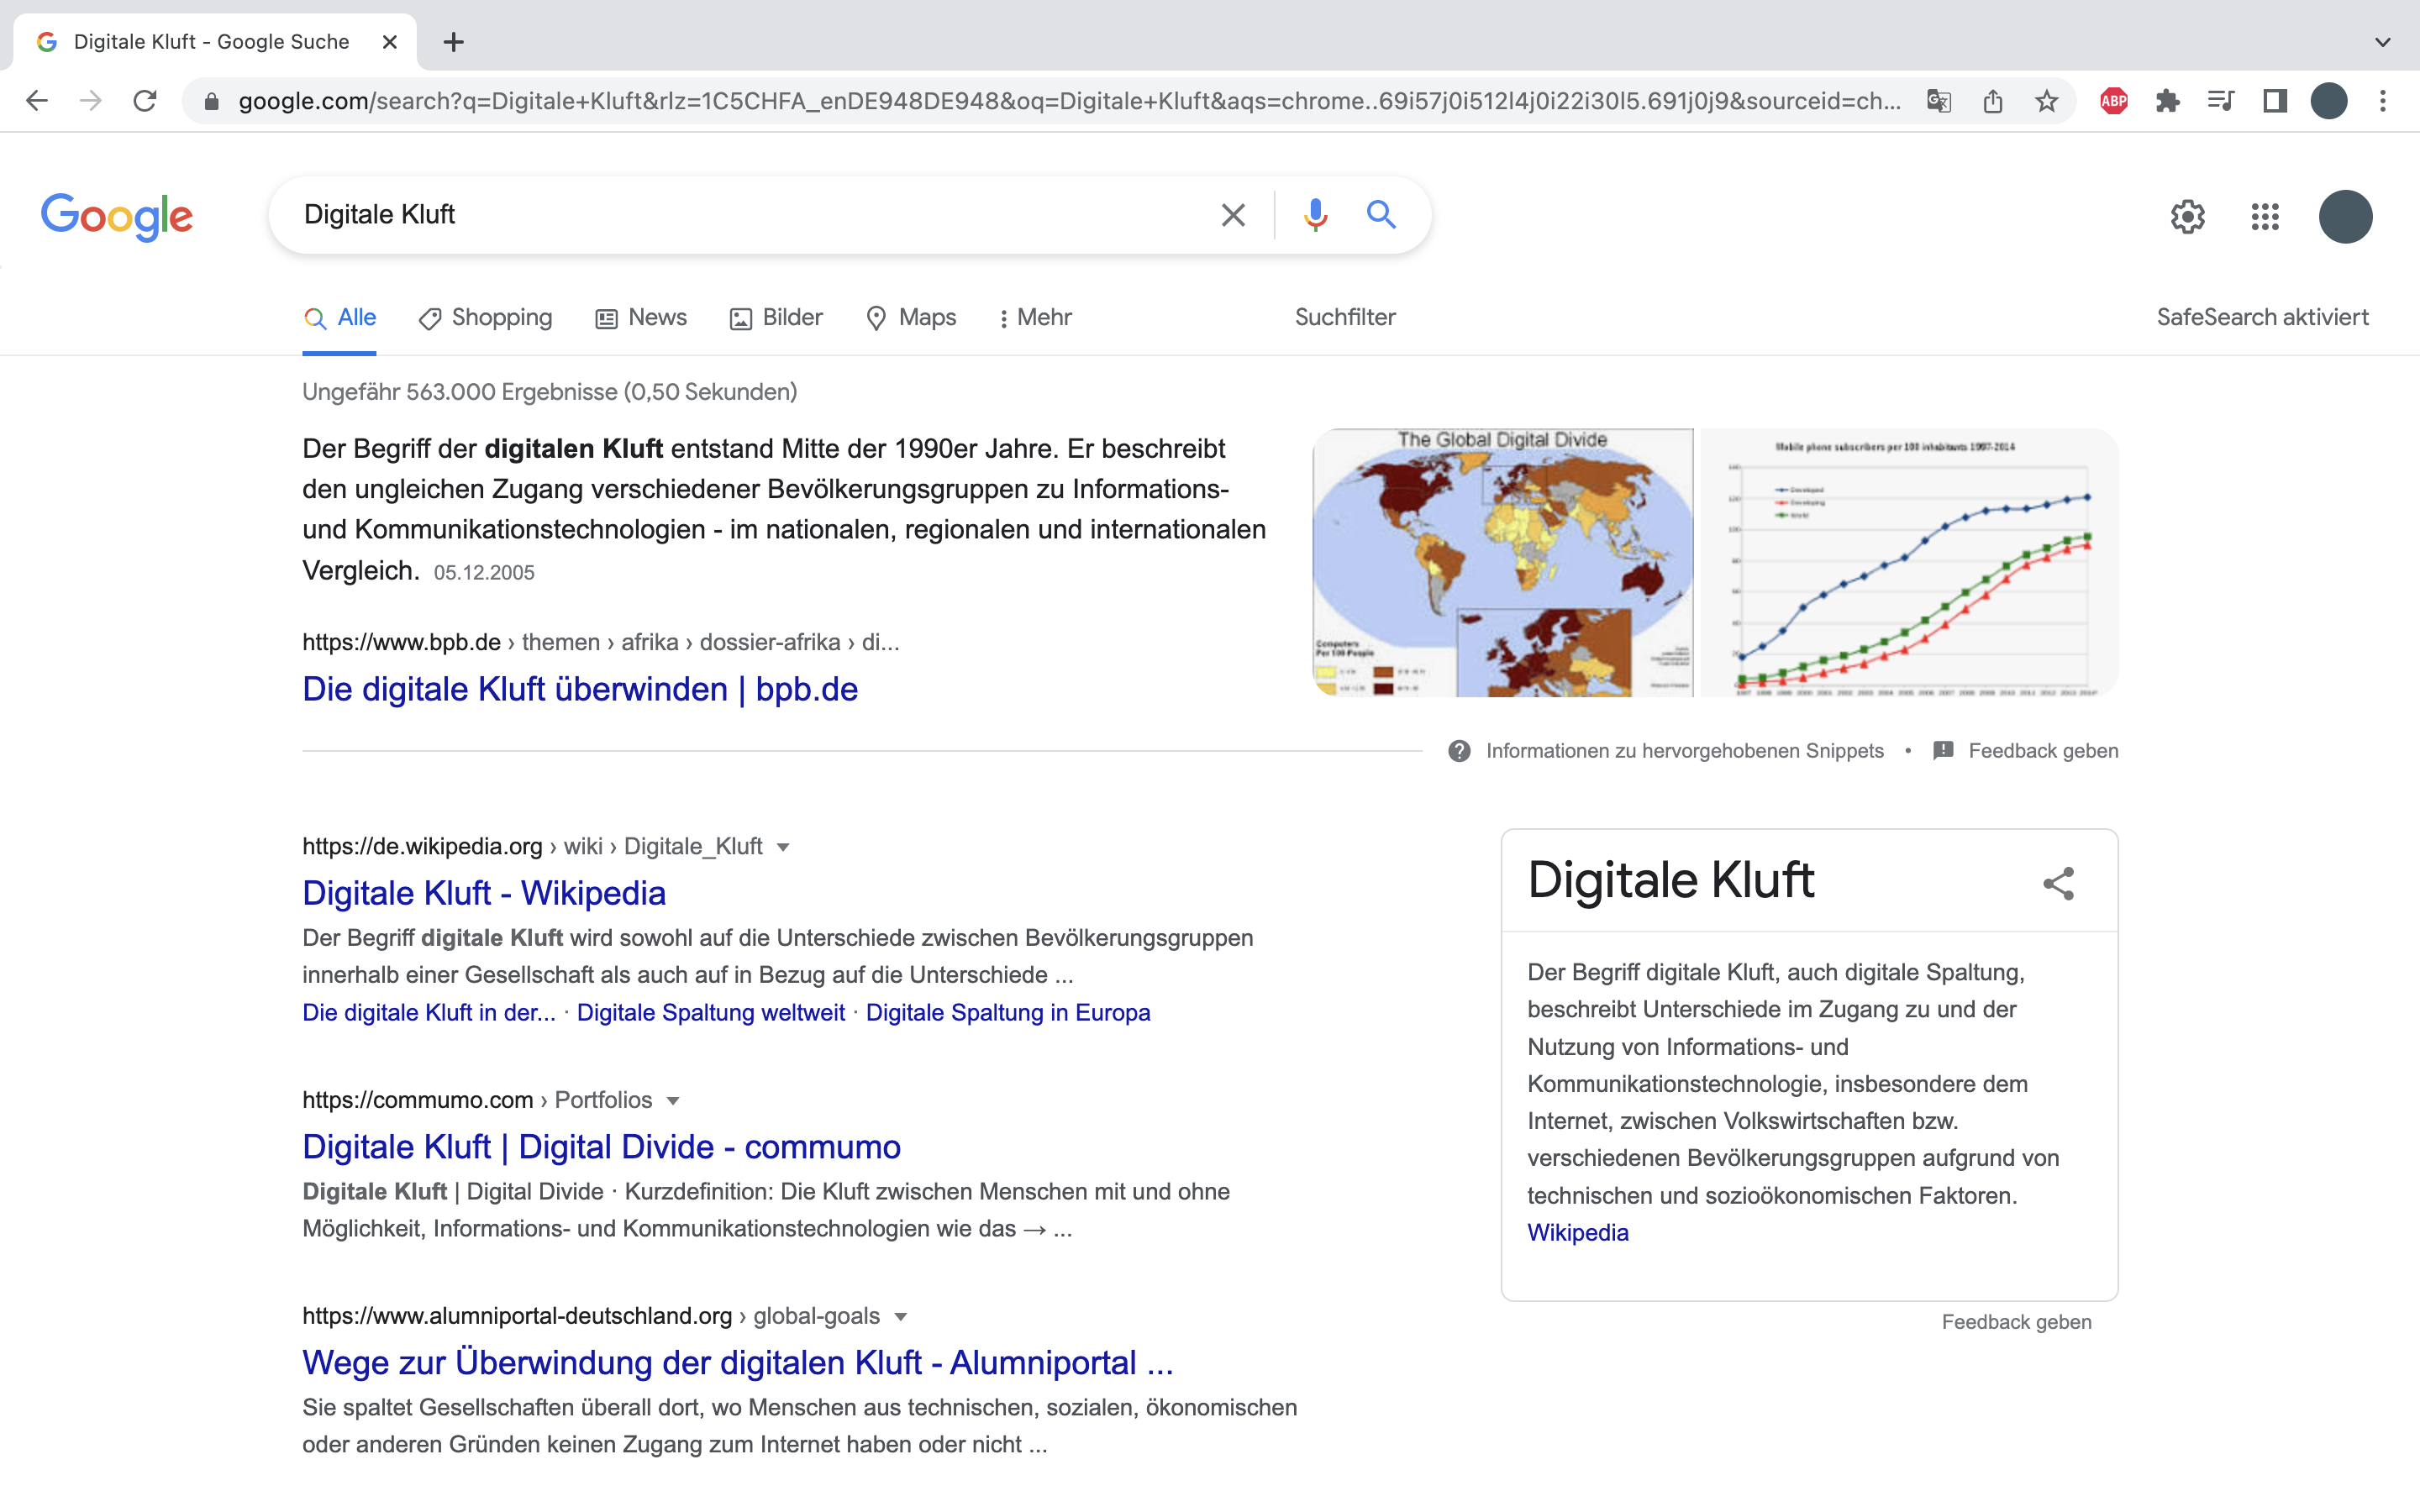Image resolution: width=2420 pixels, height=1512 pixels.
Task: Clear search text with the X icon
Action: (x=1233, y=215)
